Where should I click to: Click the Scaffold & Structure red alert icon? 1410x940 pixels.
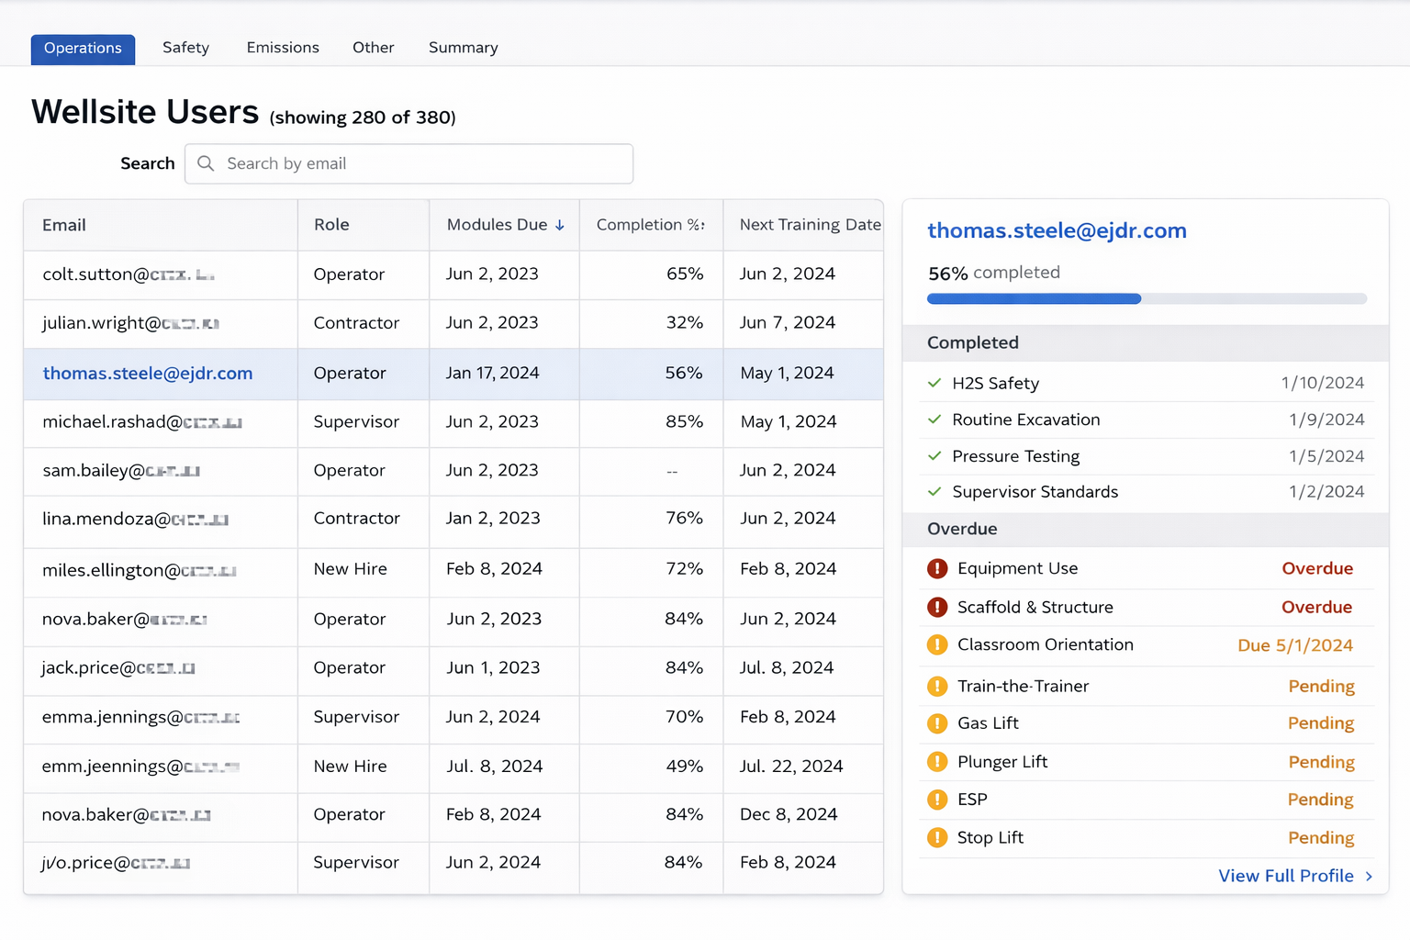tap(937, 608)
